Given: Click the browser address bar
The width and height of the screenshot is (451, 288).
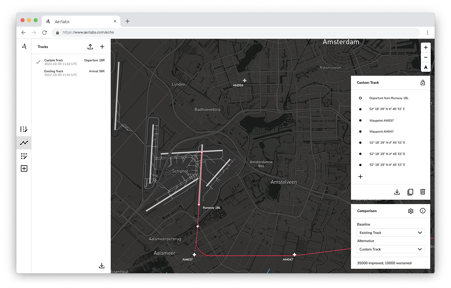Looking at the screenshot, I should coord(236,32).
